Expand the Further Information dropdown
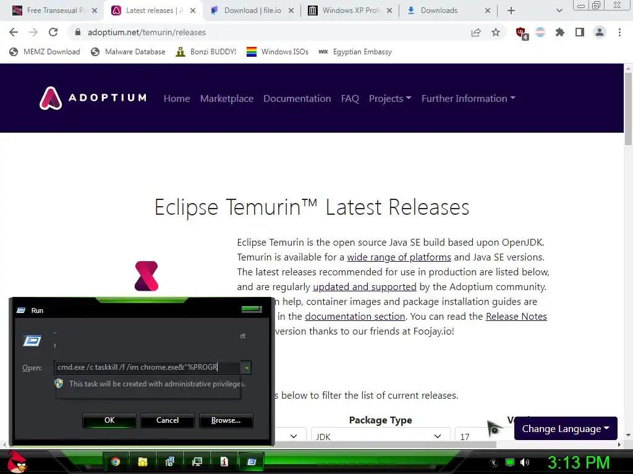 pyautogui.click(x=469, y=98)
